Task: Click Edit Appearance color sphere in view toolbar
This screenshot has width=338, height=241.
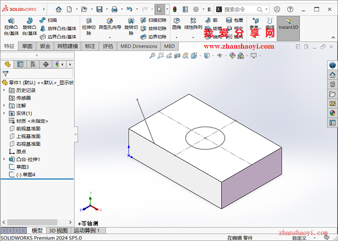Action: click(x=232, y=56)
